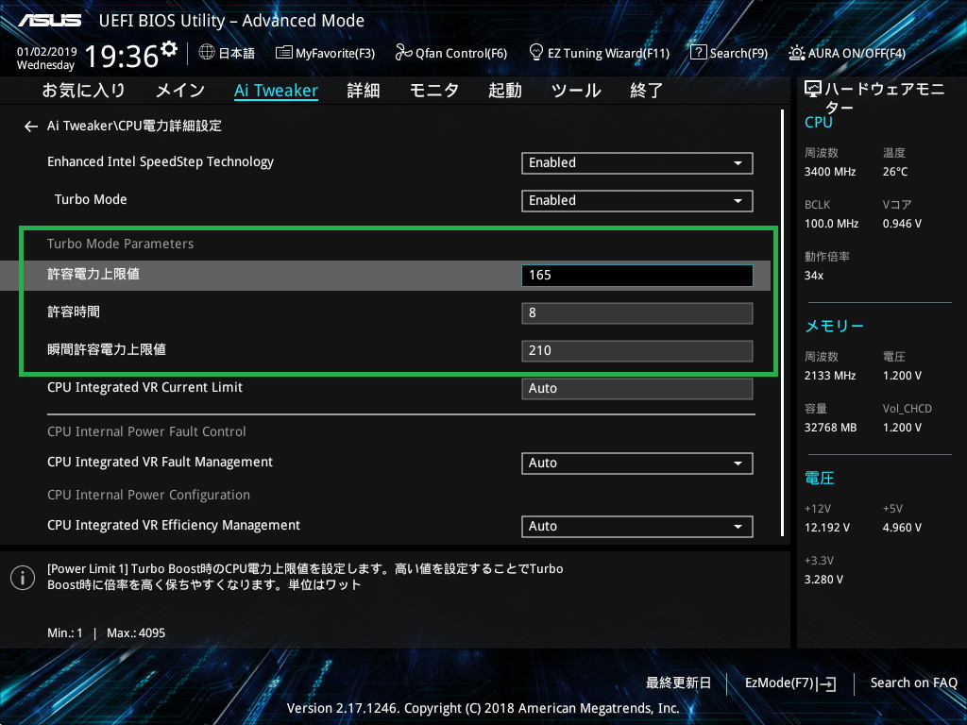Switch to the お気に入り tab
Image resolution: width=967 pixels, height=725 pixels.
tap(84, 91)
